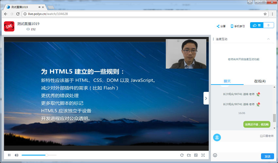Click the refresh icon in player controls
Image resolution: width=278 pixels, height=163 pixels.
click(182, 155)
